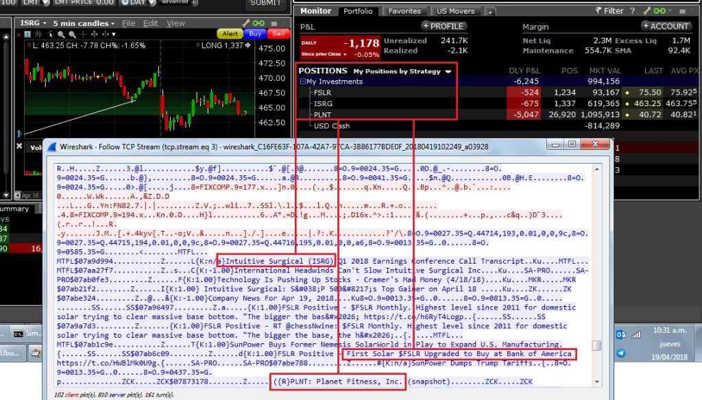Click the Wireshark fin icon in title bar
Viewport: 702px width, 400px height.
coord(52,147)
